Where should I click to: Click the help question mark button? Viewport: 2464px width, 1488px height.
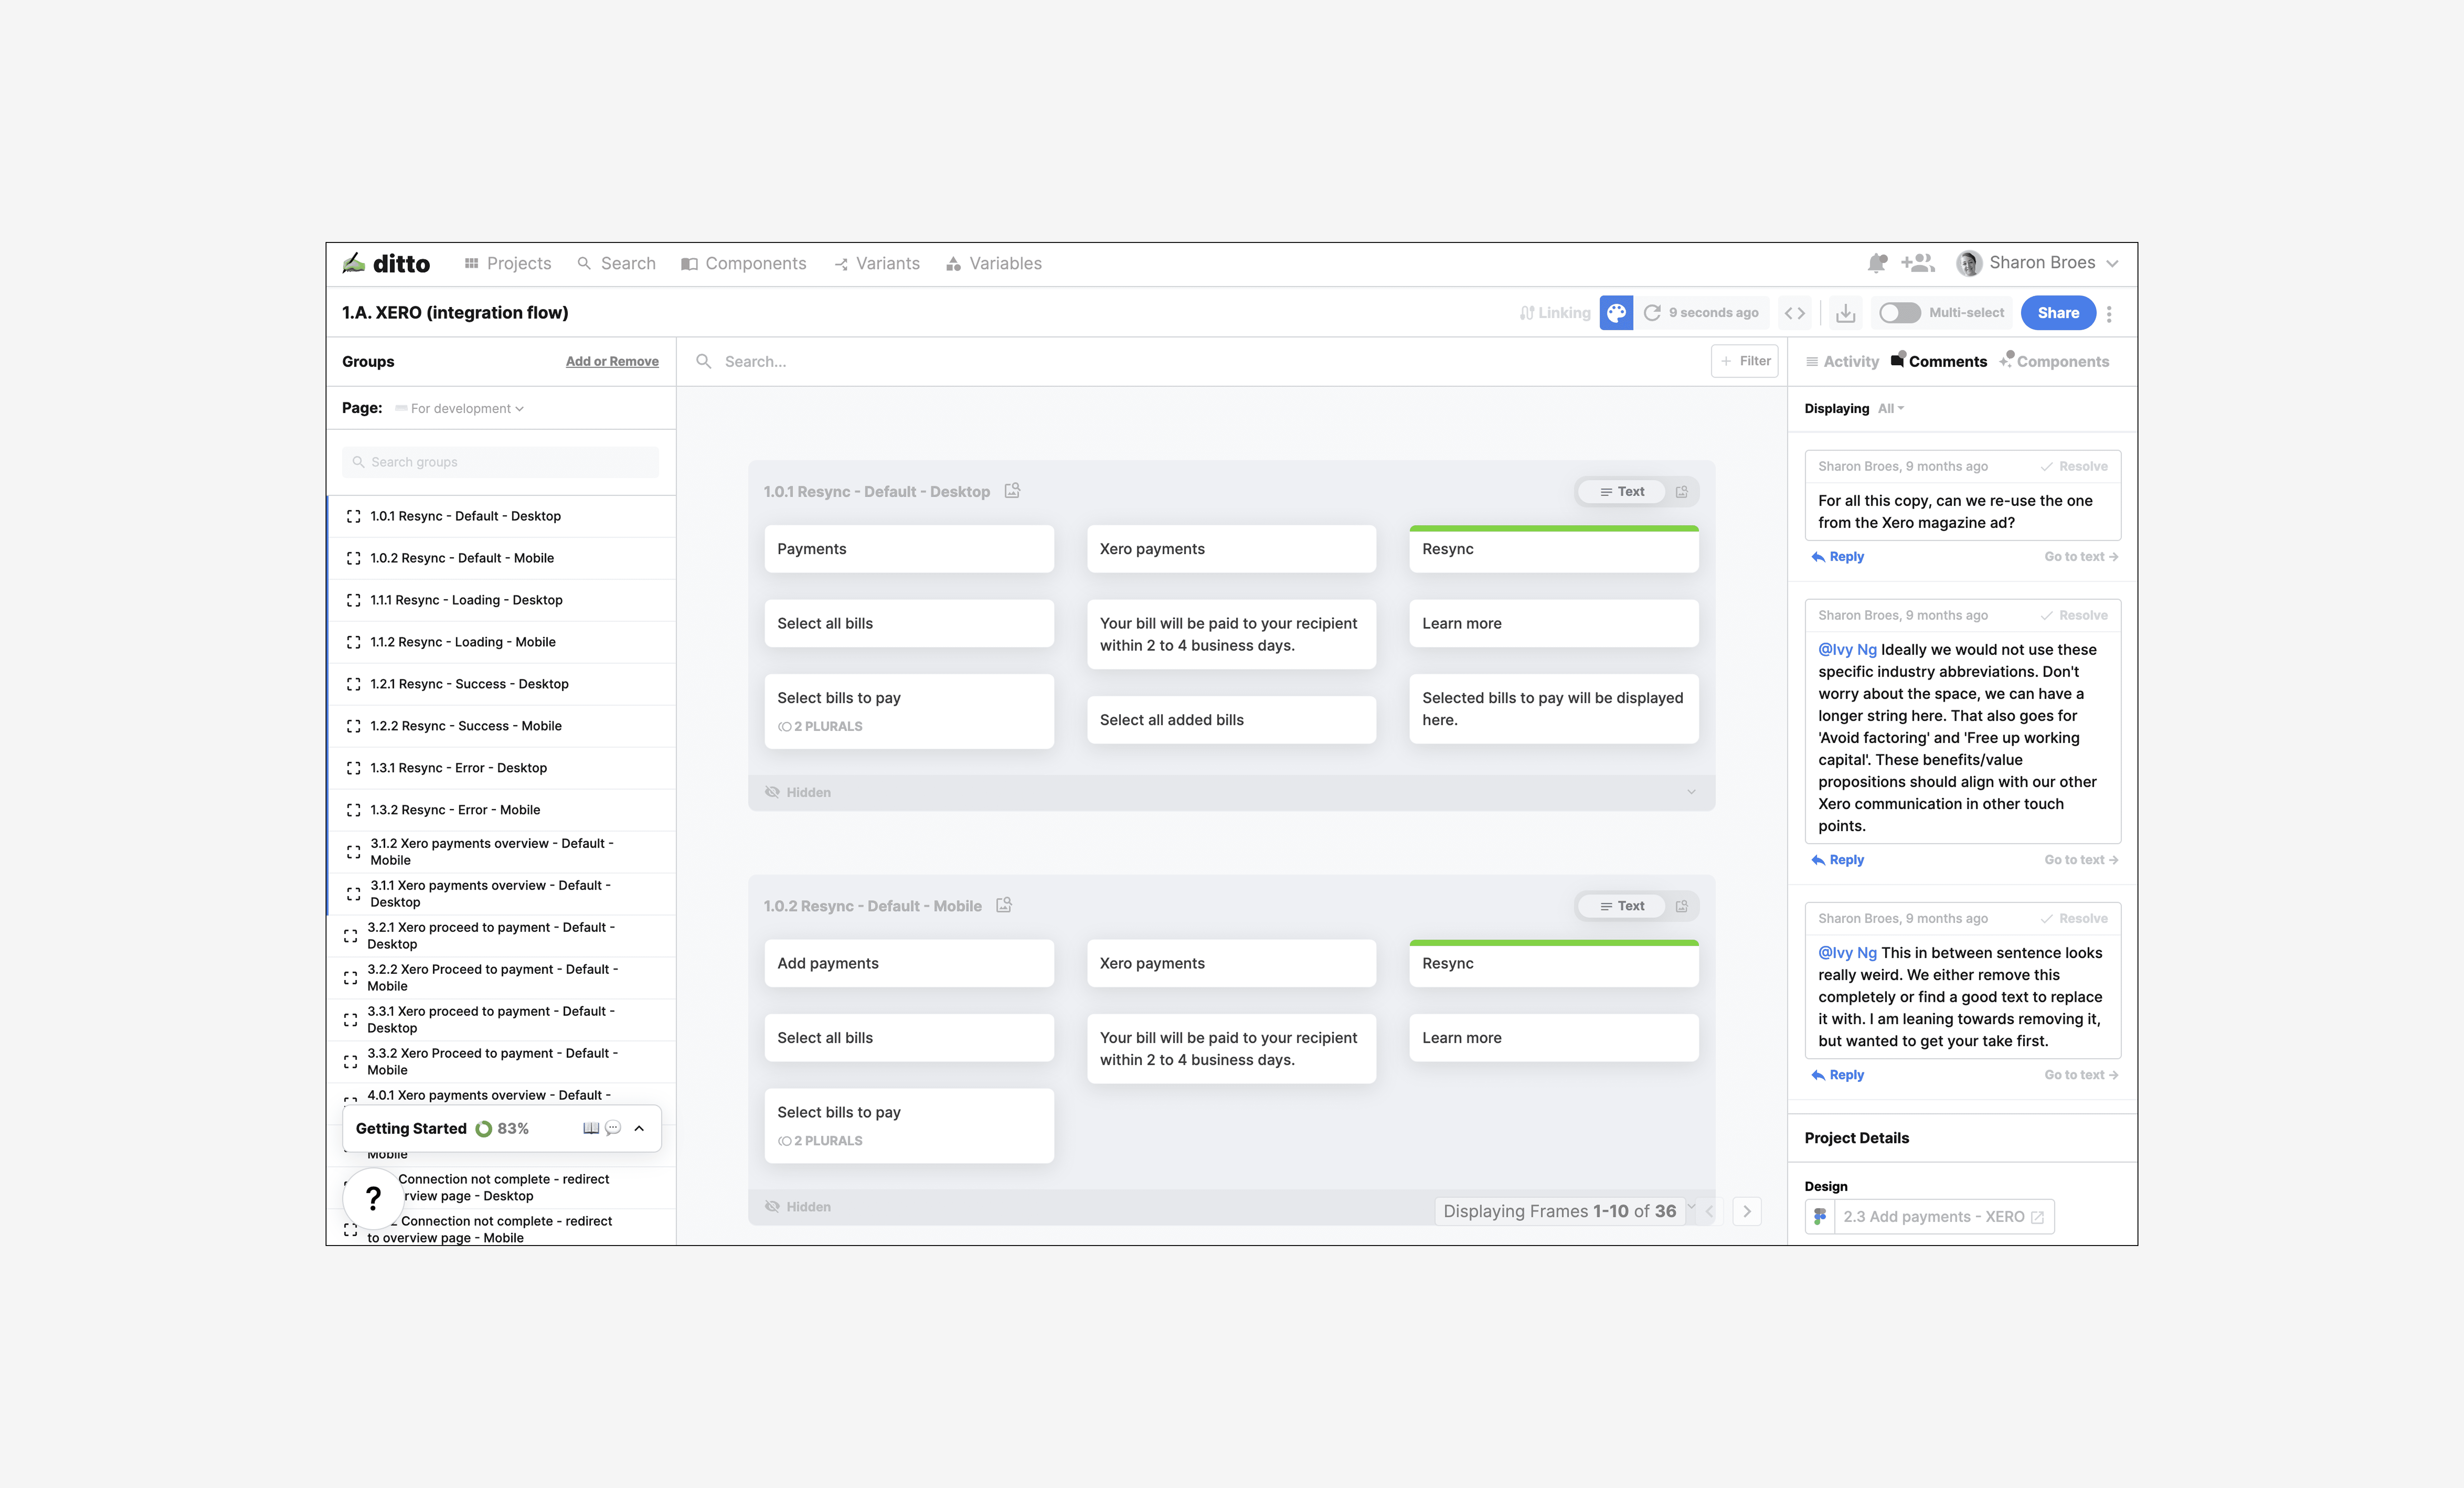373,1198
